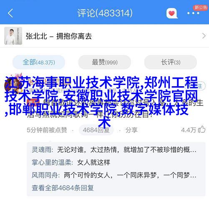This screenshot has height=202, width=209.
Task: Follow the commenter with 关注 button
Action: pos(195,86)
